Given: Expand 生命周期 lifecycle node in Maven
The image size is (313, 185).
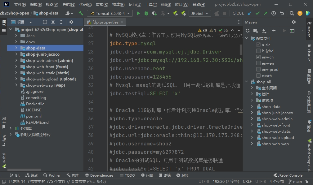Looking at the screenshot, I should point(252,88).
